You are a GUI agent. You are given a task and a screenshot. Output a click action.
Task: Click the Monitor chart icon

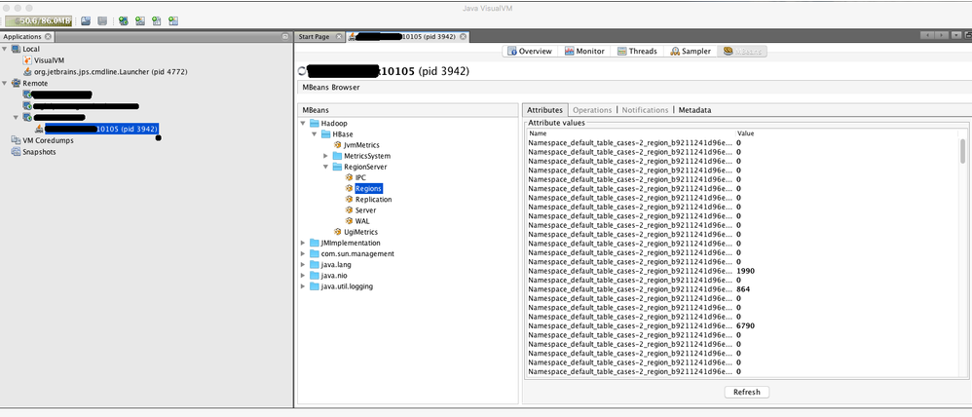(569, 51)
